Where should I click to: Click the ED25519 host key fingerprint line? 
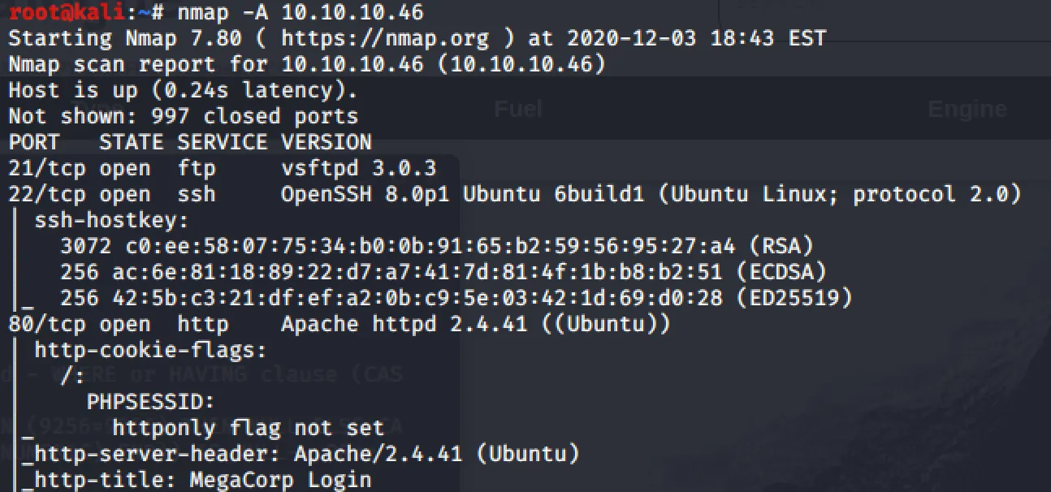[456, 298]
